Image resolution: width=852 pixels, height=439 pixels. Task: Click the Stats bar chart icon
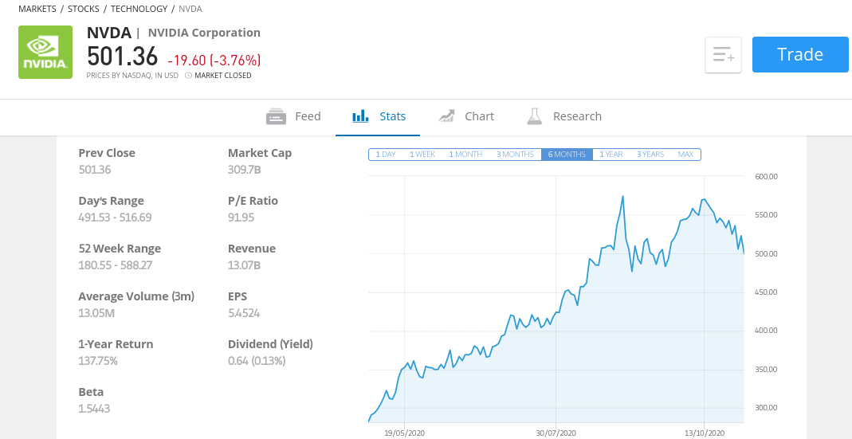[360, 116]
